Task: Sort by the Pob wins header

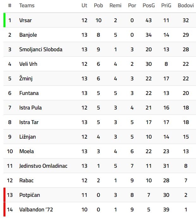Action: pos(98,5)
